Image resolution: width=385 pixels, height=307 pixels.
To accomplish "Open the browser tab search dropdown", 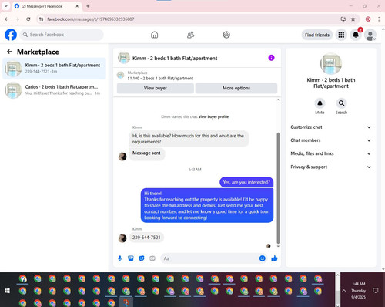I will click(x=6, y=6).
